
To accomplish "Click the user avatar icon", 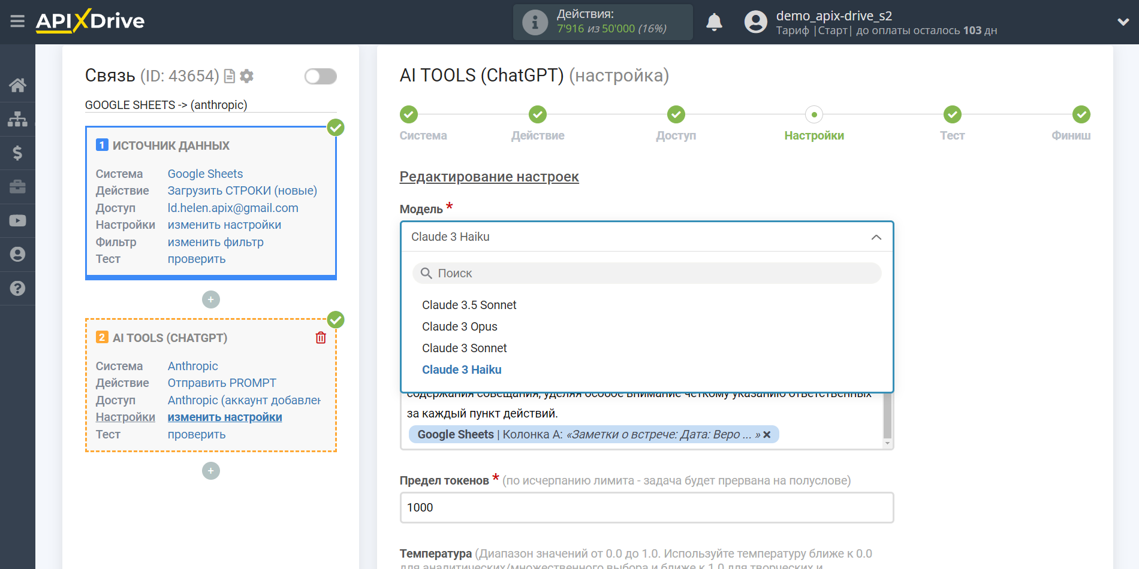I will pyautogui.click(x=755, y=22).
